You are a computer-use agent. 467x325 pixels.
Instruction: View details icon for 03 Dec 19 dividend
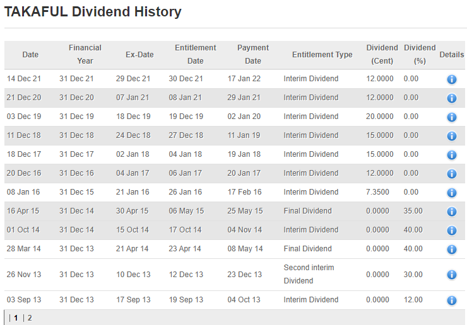point(452,117)
